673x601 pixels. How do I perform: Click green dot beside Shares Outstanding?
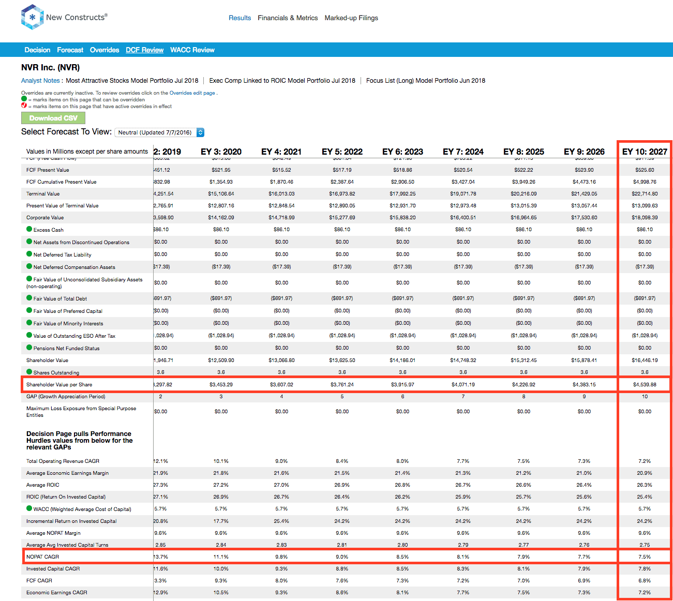[x=29, y=372]
